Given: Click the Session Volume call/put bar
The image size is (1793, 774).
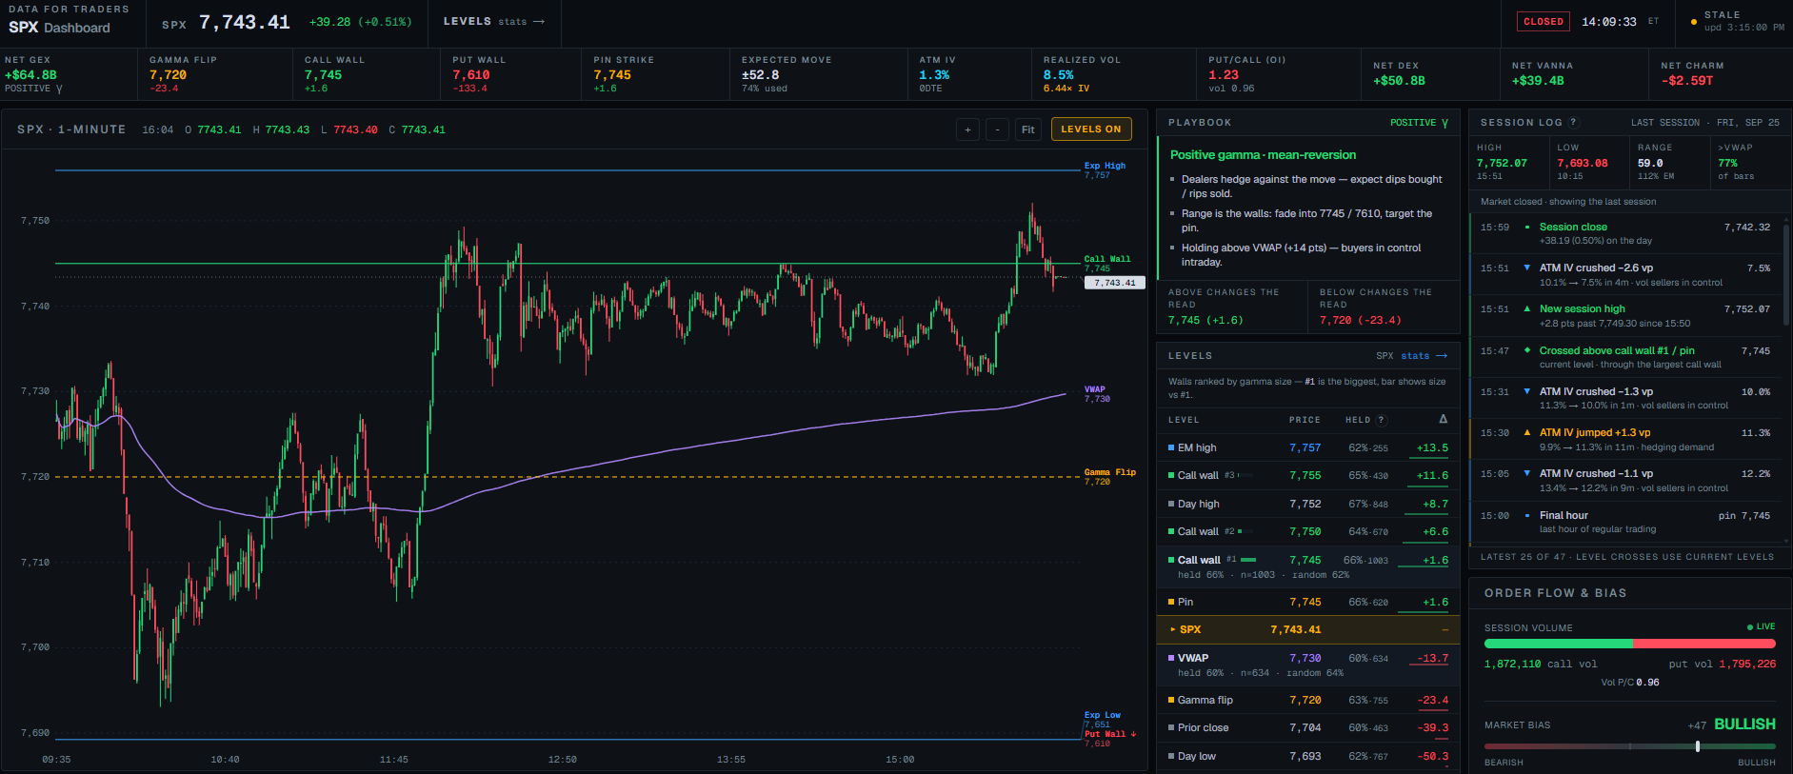Looking at the screenshot, I should pos(1630,644).
